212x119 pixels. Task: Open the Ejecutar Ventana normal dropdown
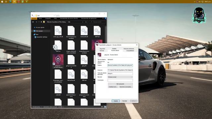[120, 77]
